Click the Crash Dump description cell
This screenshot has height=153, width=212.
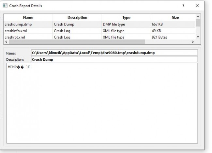coord(77,24)
